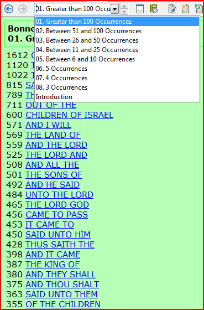Select '07. 4 Occurrences' entry
Screen dimensions: 204x310
[117, 78]
